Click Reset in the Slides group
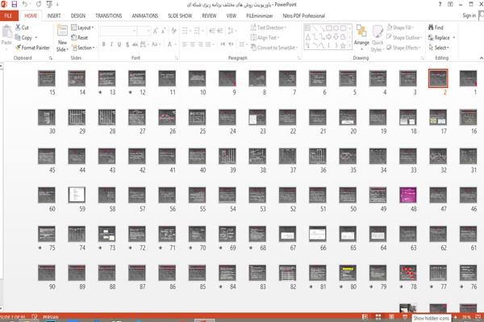 tap(80, 38)
